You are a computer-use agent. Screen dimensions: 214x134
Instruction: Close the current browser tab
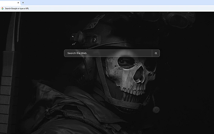pos(18,2)
